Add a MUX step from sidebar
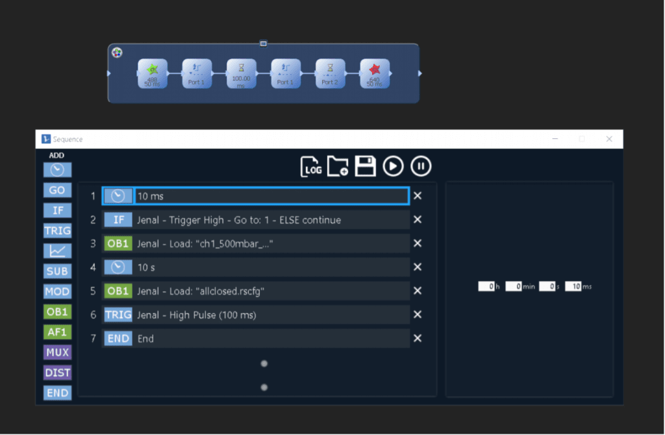665x435 pixels. coord(57,353)
